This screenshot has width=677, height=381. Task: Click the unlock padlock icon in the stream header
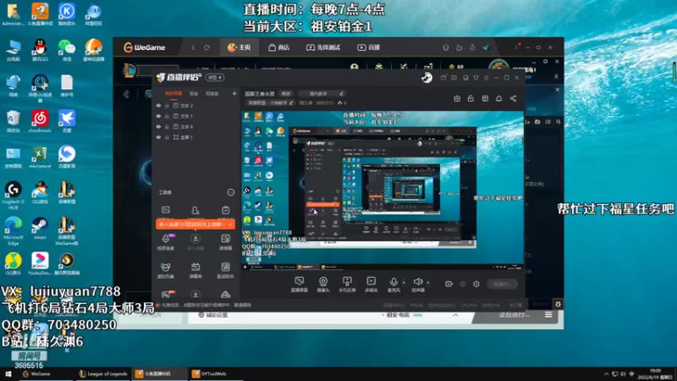pyautogui.click(x=471, y=98)
